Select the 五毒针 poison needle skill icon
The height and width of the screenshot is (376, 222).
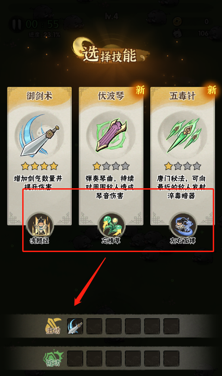pyautogui.click(x=184, y=136)
